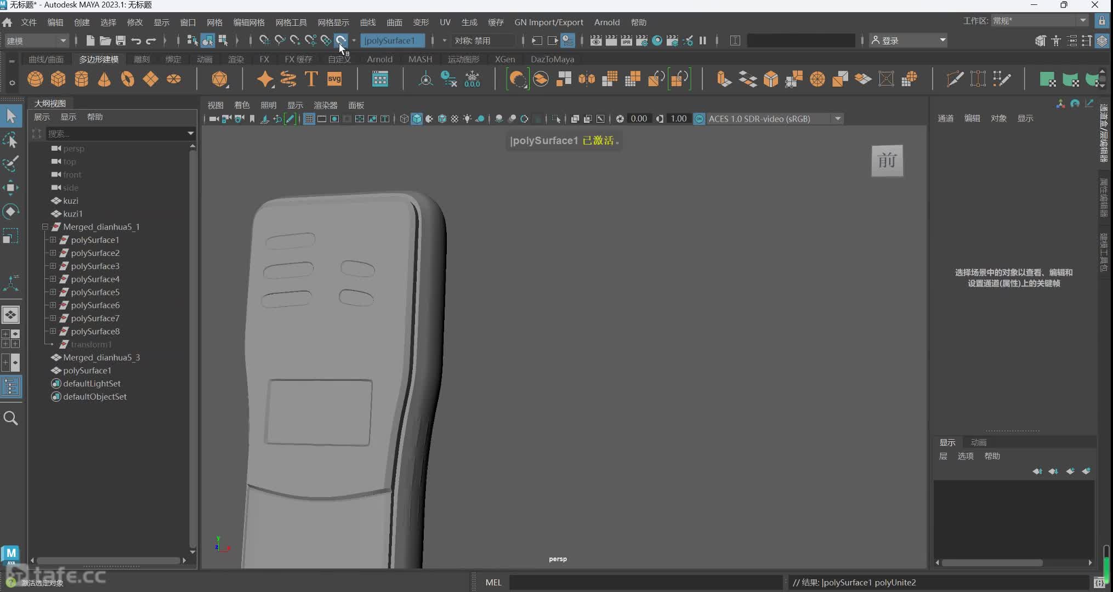This screenshot has width=1113, height=592.
Task: Click the viewport exposure value 0.00
Action: 639,119
